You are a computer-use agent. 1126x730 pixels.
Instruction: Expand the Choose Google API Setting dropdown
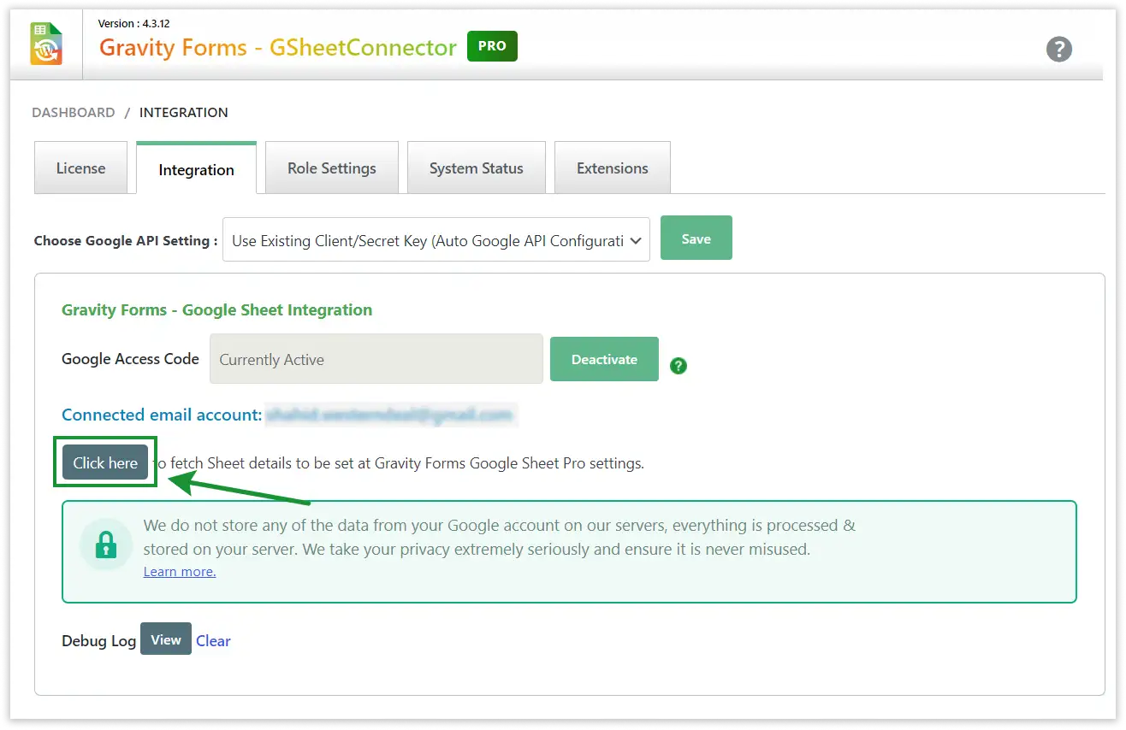coord(436,241)
